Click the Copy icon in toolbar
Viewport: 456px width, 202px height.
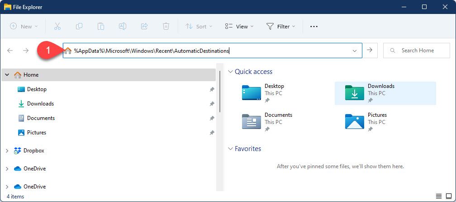[x=79, y=26]
